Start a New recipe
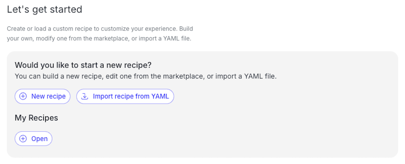The height and width of the screenshot is (164, 405). (42, 96)
